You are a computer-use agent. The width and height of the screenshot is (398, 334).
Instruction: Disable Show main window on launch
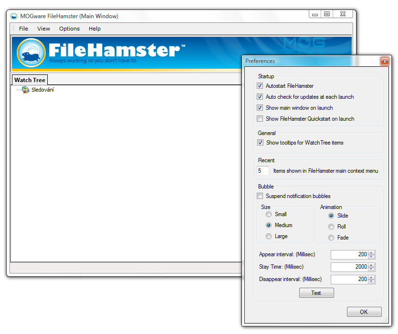[x=260, y=108]
